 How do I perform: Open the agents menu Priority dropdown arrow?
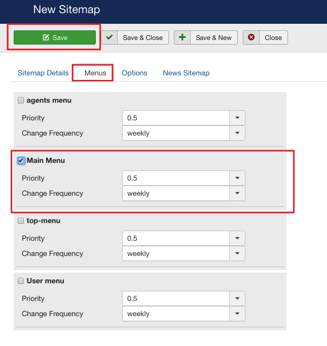click(x=237, y=118)
